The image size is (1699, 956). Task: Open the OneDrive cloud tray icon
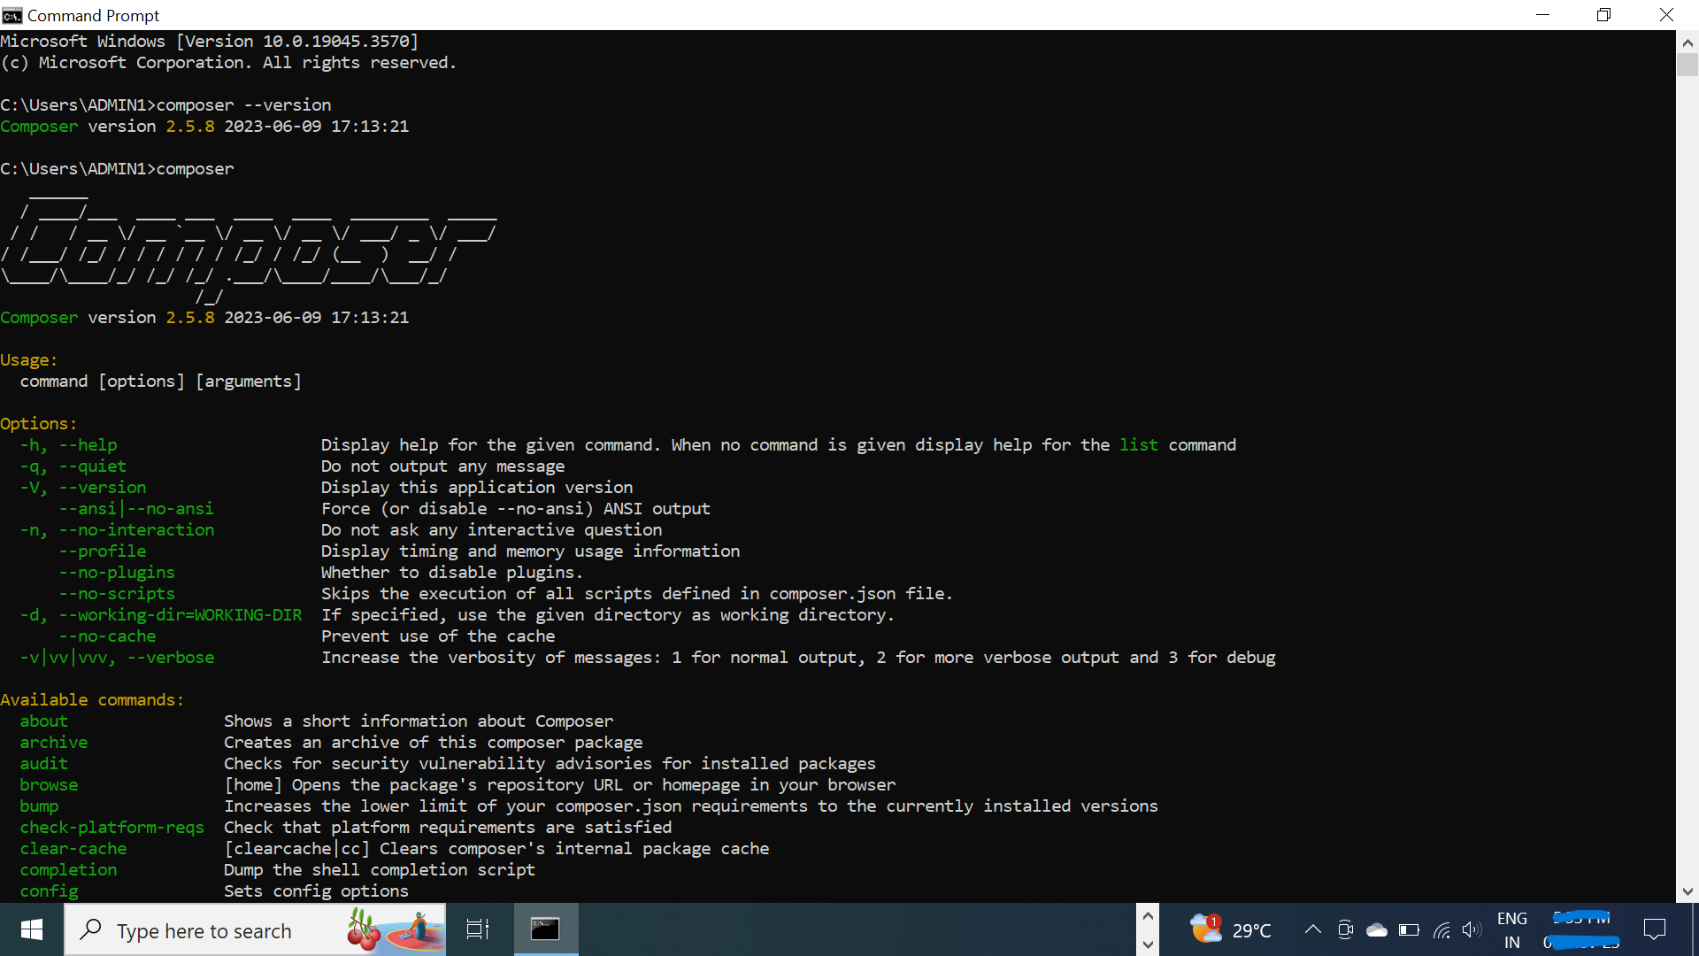[1377, 929]
